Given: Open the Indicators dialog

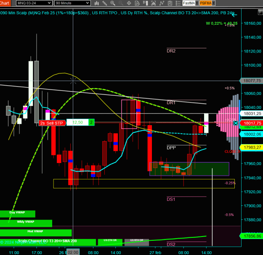Looking at the screenshot, I should [162, 3].
